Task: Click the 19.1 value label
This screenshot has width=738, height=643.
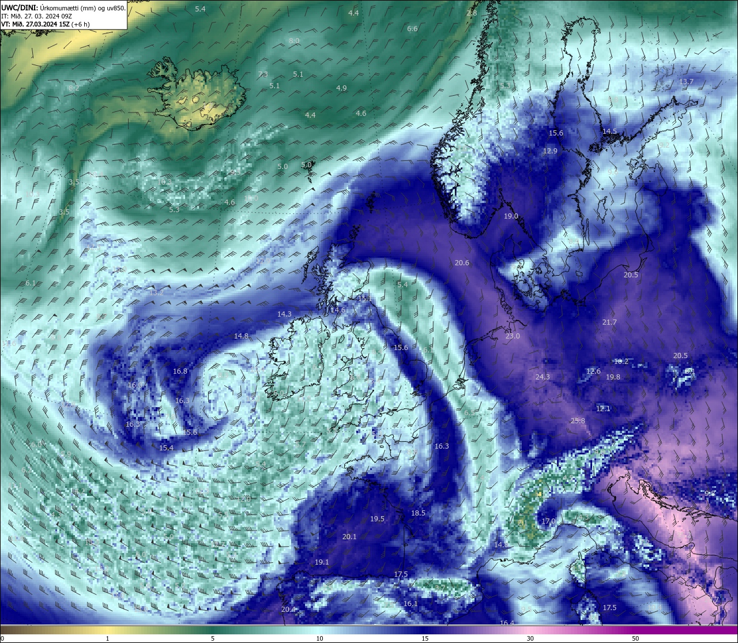Action: click(x=322, y=562)
